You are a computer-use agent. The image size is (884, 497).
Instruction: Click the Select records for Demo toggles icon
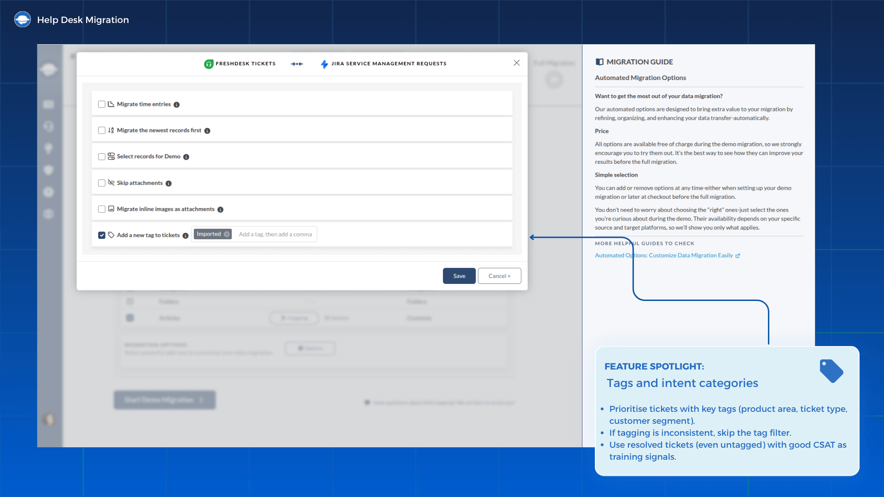(111, 156)
